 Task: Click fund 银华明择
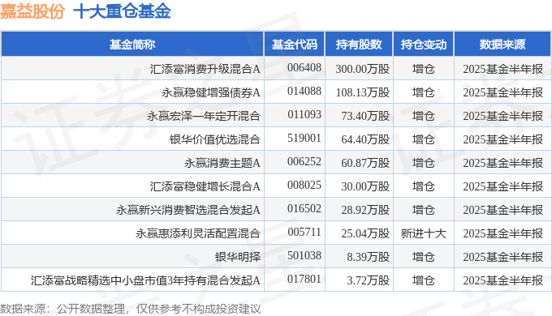tap(238, 257)
